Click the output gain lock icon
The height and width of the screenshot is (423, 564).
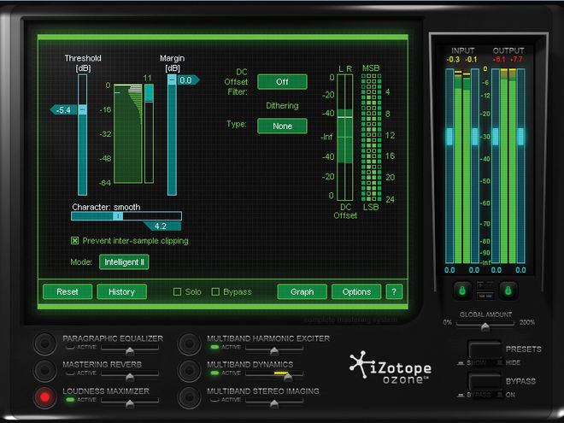click(508, 290)
